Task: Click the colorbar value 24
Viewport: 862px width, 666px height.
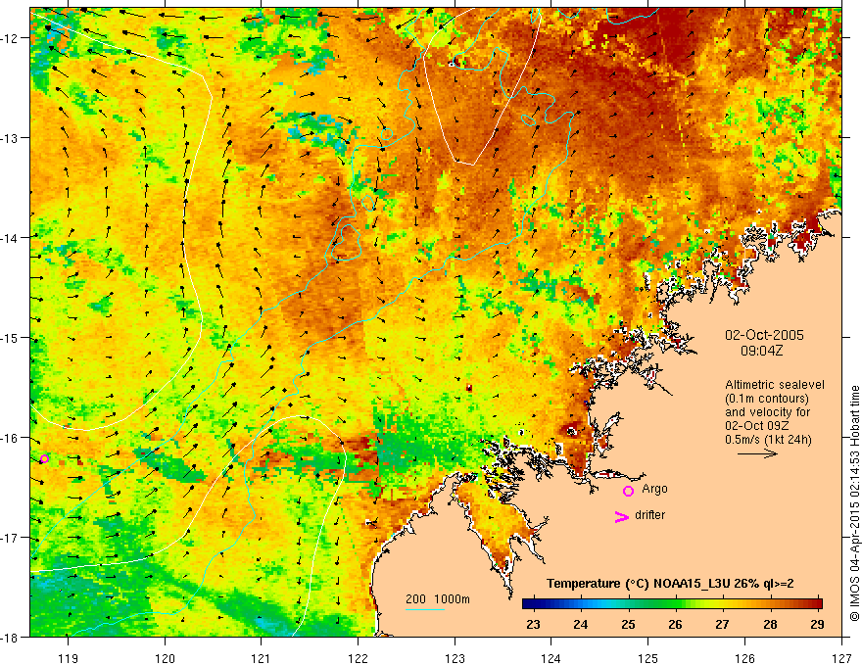Action: tap(581, 624)
